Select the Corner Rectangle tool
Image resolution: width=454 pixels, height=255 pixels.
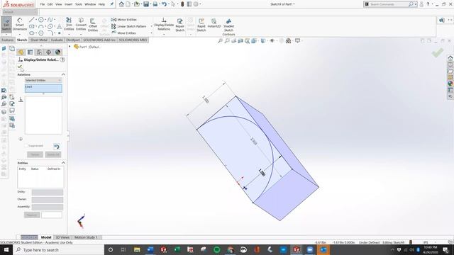tap(31, 26)
